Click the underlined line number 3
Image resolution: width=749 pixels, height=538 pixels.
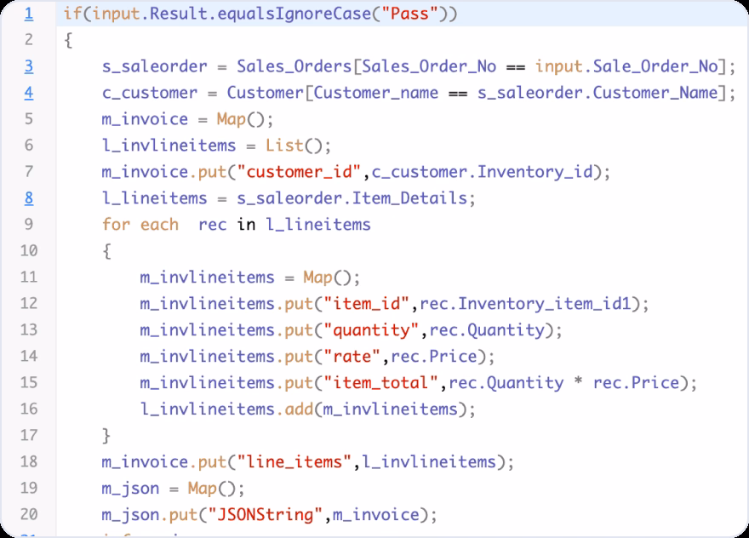[29, 66]
